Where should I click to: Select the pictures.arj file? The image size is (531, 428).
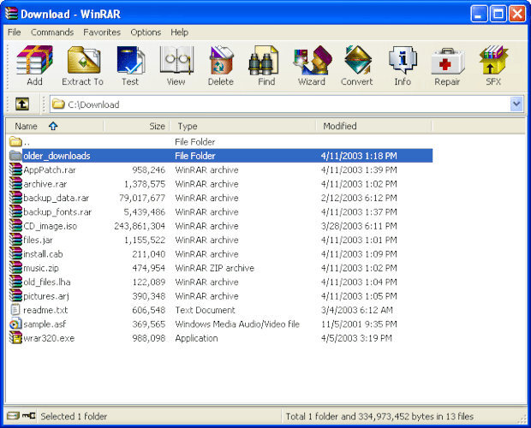coord(46,296)
